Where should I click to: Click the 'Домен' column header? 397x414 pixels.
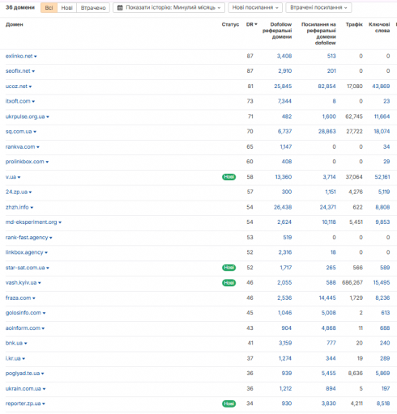pyautogui.click(x=15, y=24)
